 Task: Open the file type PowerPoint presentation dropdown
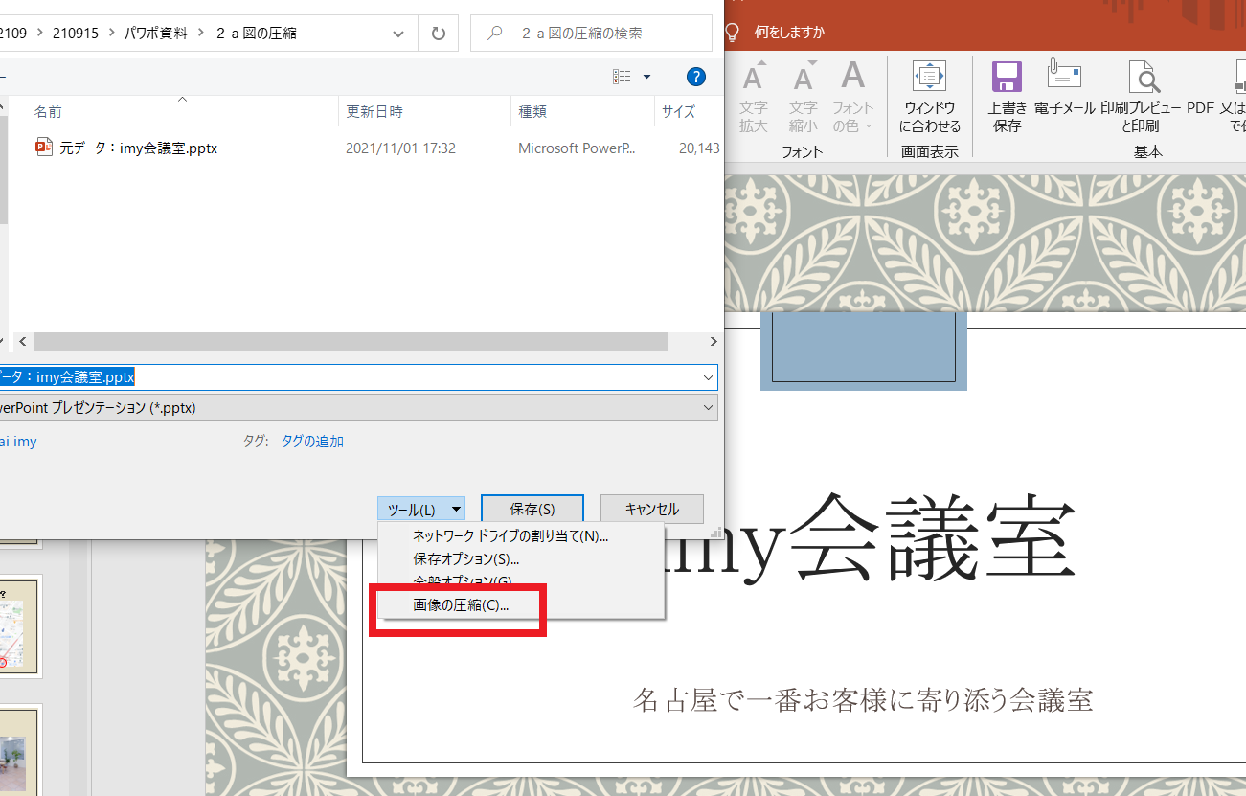click(x=709, y=407)
